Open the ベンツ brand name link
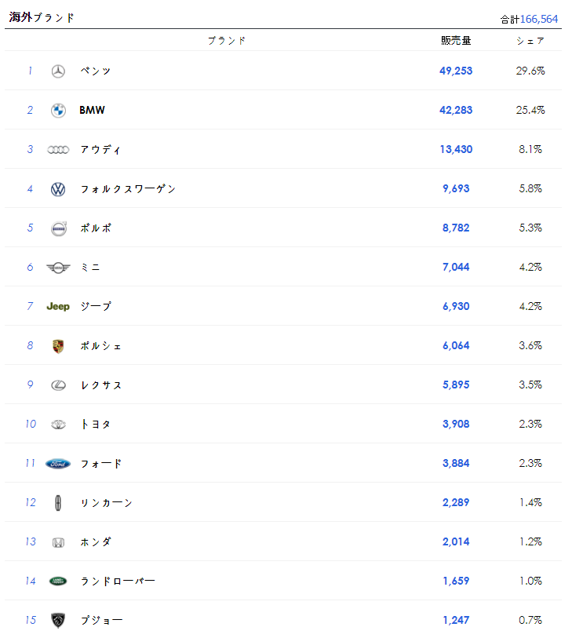Screen dimensions: 572x638 pyautogui.click(x=96, y=71)
